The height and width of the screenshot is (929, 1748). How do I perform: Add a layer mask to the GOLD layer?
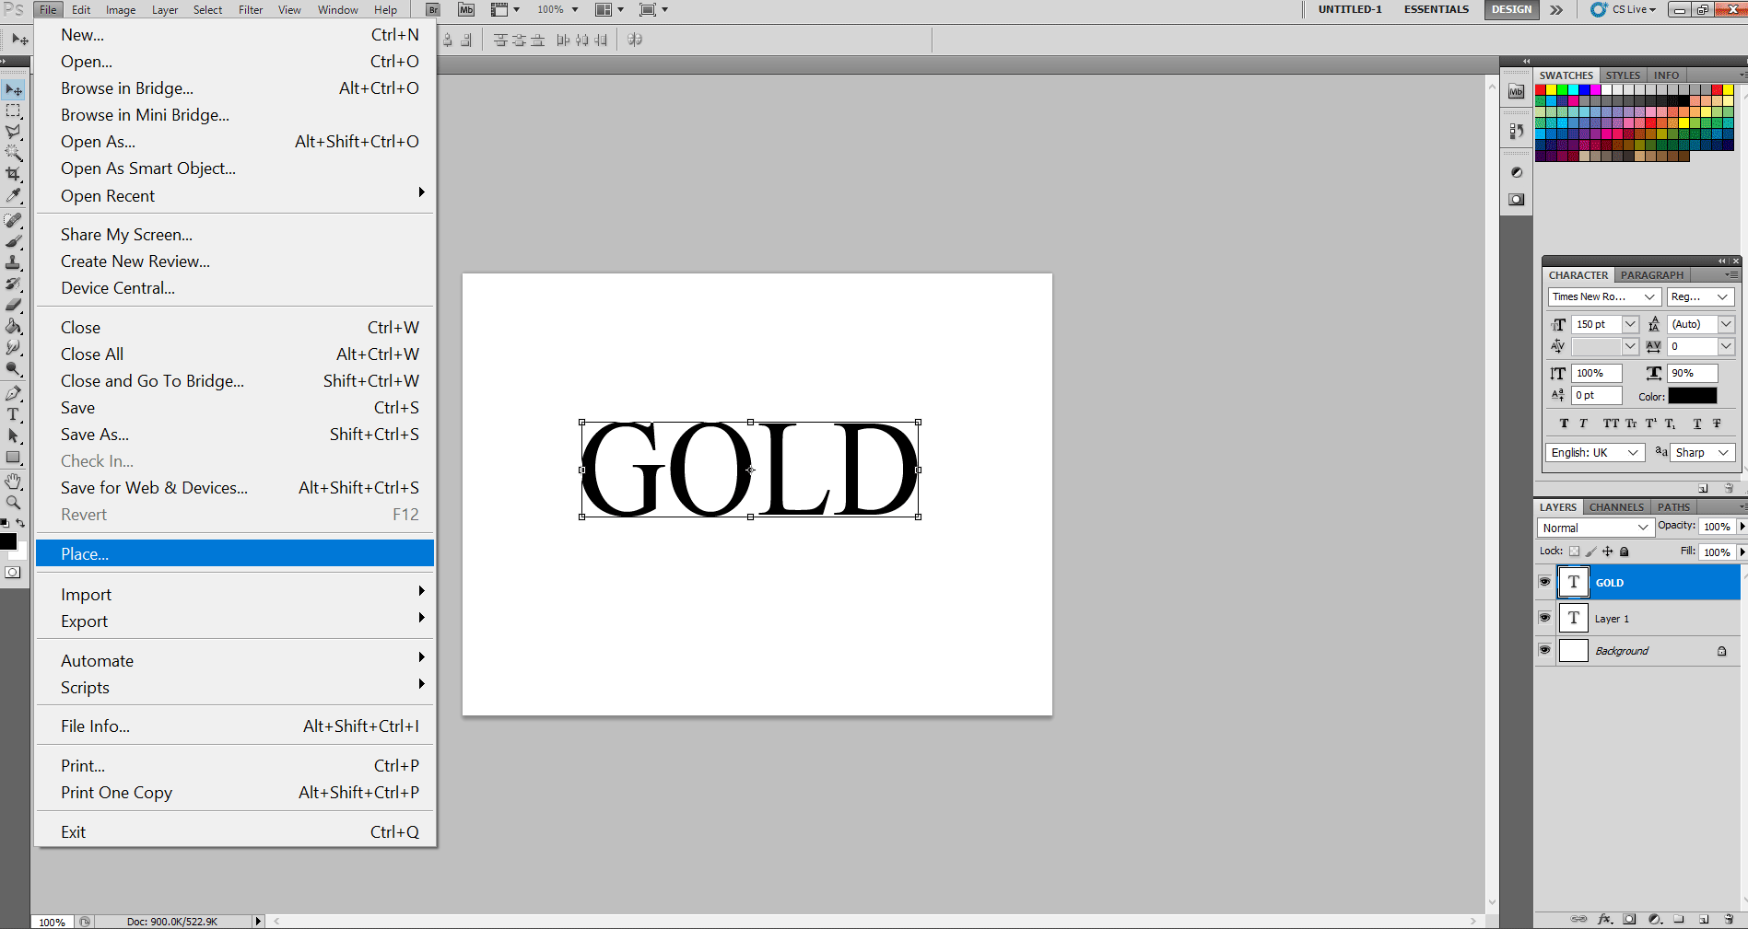pos(1629,919)
